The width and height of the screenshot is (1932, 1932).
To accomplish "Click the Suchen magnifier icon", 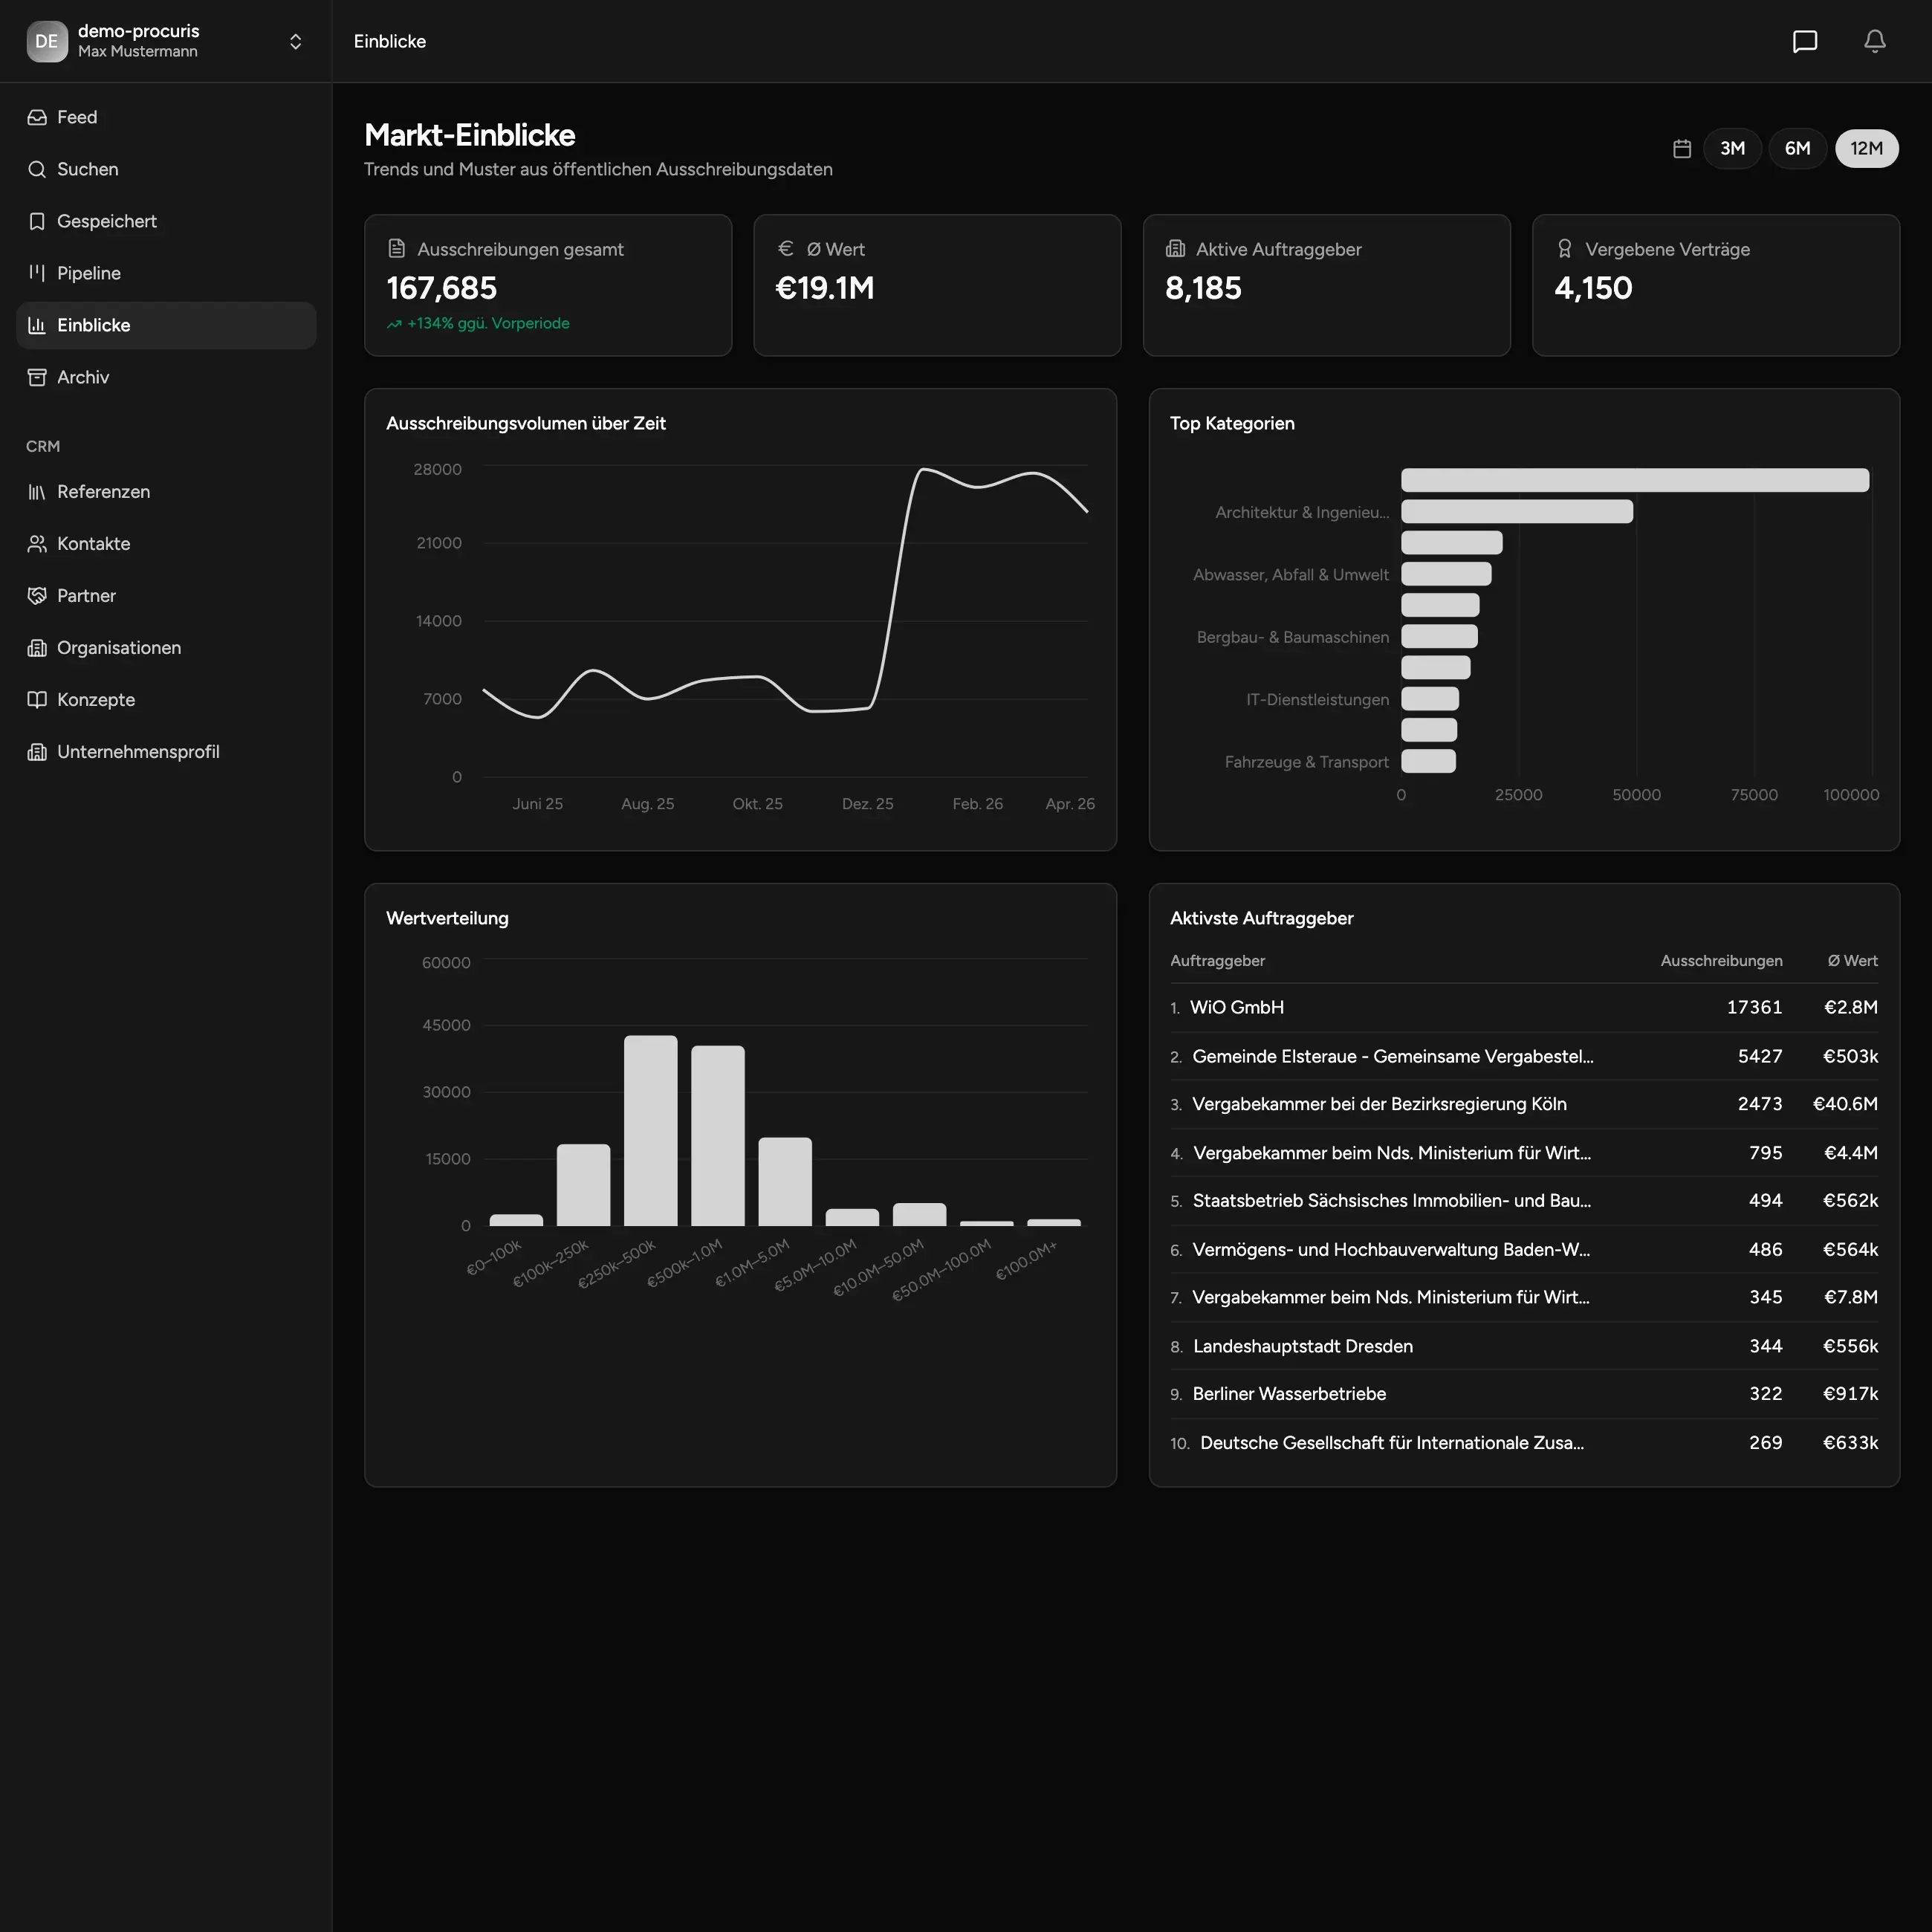I will (37, 169).
